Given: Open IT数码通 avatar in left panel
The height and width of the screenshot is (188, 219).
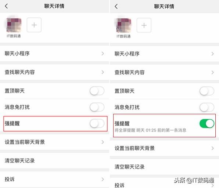Looking at the screenshot, I should (14, 25).
